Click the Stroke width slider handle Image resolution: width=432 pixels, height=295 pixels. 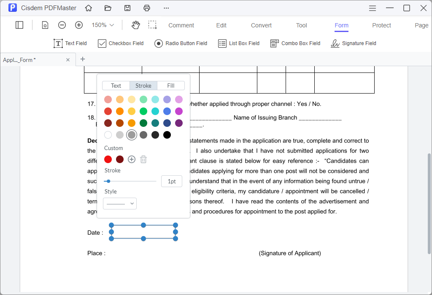coord(108,181)
